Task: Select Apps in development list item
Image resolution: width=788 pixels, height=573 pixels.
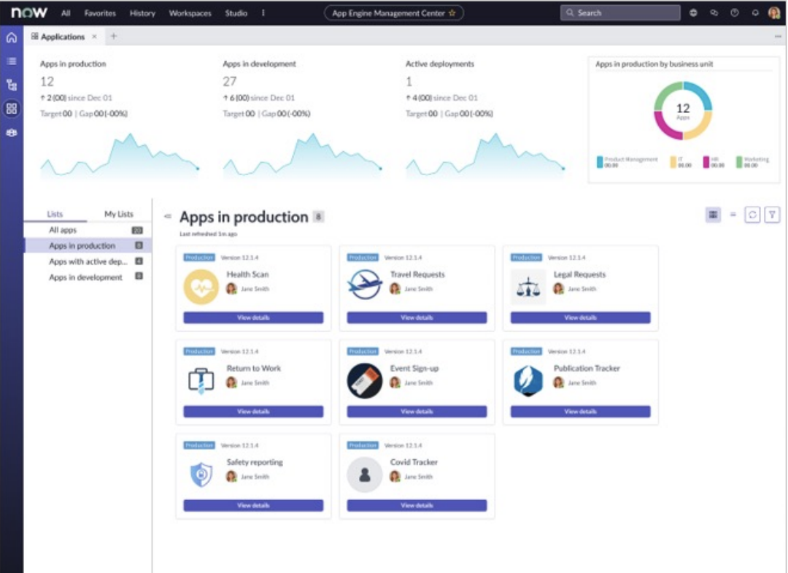Action: coord(85,277)
